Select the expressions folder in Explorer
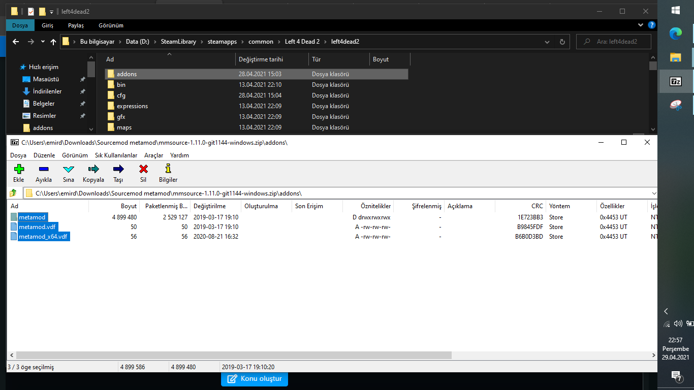 tap(257, 106)
